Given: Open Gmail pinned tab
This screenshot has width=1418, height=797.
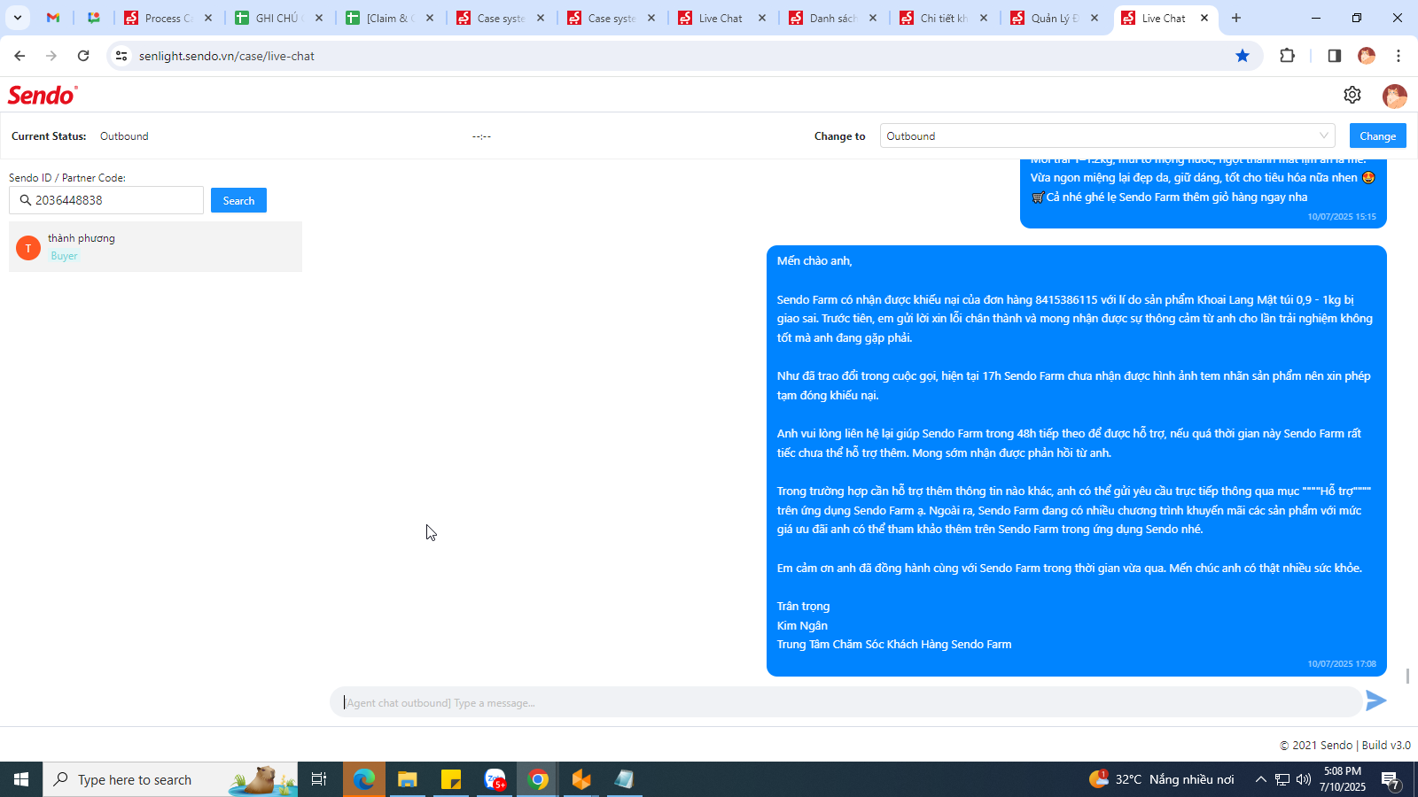Looking at the screenshot, I should coord(53,18).
